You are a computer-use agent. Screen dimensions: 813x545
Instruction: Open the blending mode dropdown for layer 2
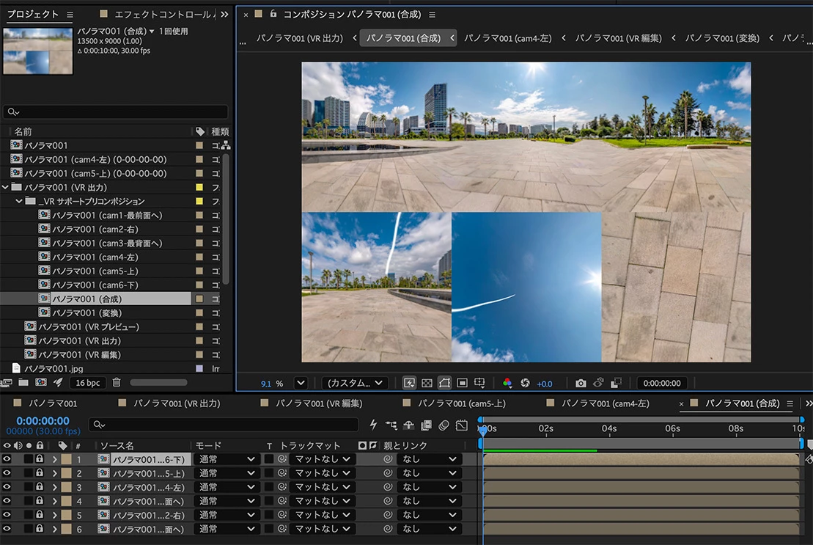[227, 473]
